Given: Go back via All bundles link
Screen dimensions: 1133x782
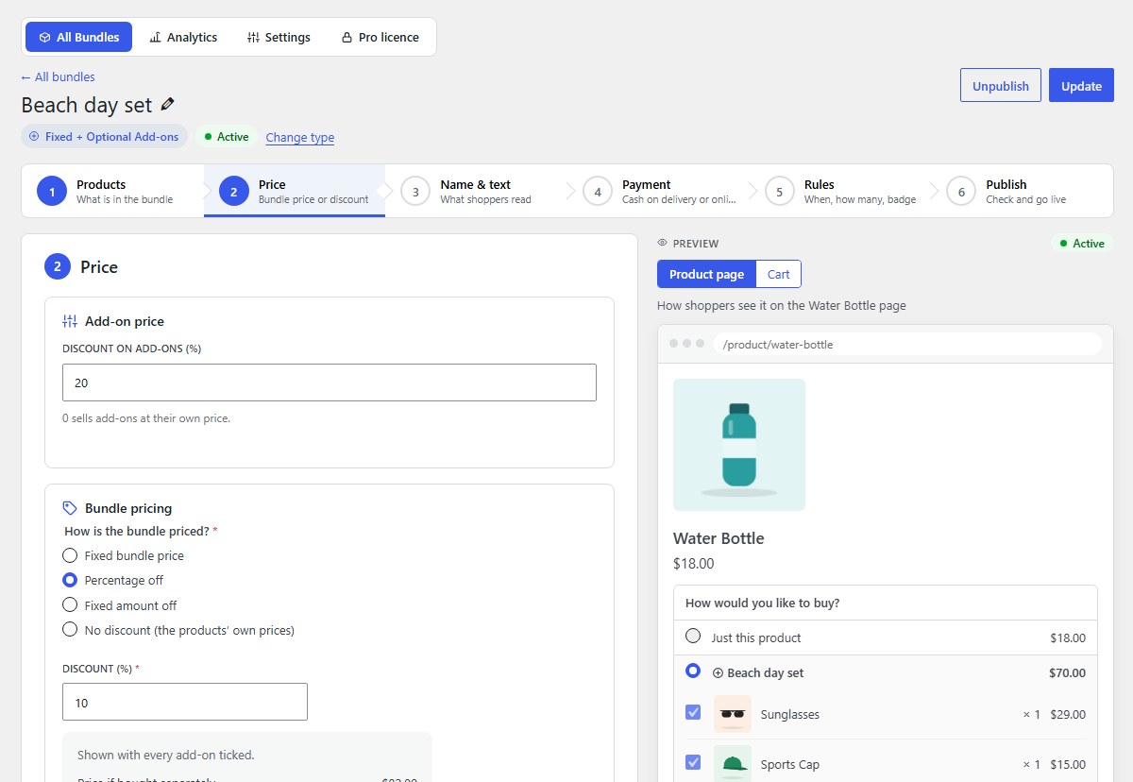Looking at the screenshot, I should pos(58,76).
